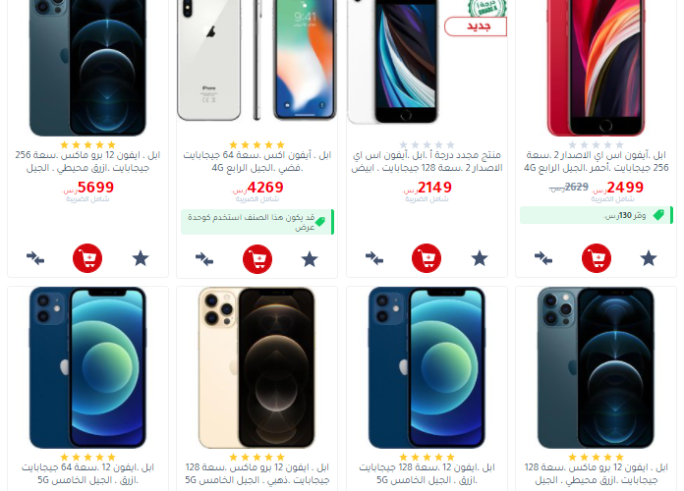Image resolution: width=684 pixels, height=491 pixels.
Task: Compare the iPhone 12 Pro Max 5699 item
Action: click(35, 258)
